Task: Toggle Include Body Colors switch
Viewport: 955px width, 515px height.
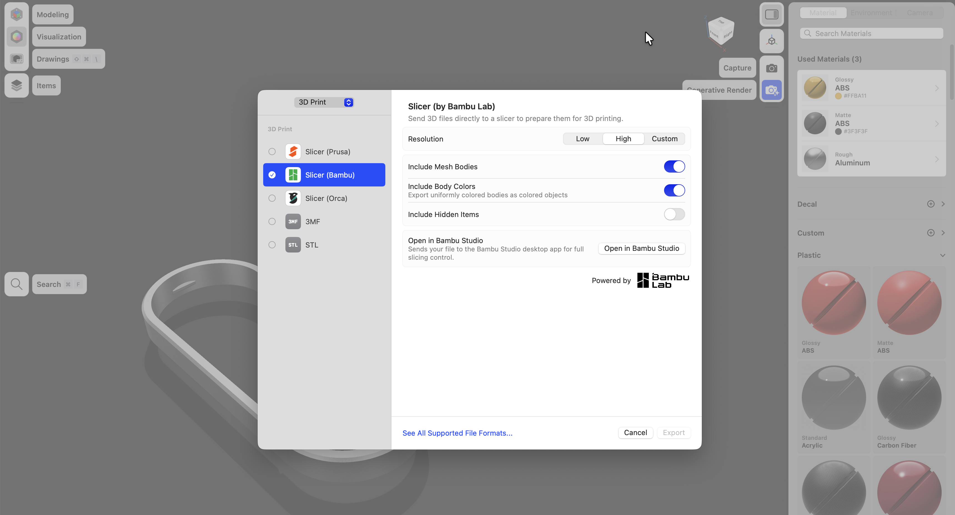Action: tap(674, 190)
